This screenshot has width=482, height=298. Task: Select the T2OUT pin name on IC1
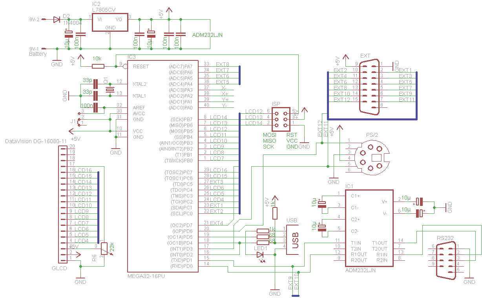point(380,249)
